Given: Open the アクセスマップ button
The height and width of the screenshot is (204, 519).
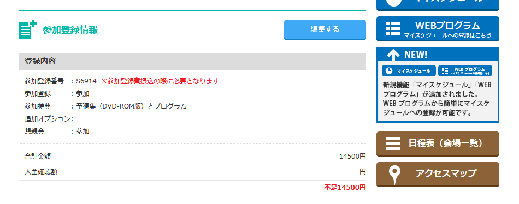Looking at the screenshot, I should tap(438, 174).
